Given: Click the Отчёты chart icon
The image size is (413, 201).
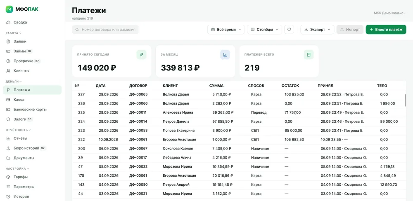Looking at the screenshot, I should (8, 138).
